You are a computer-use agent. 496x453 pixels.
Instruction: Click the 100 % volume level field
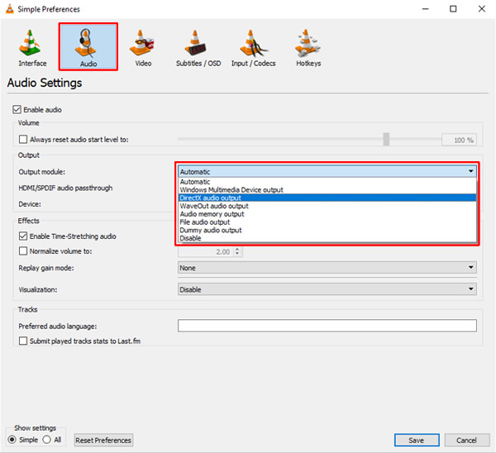coord(459,140)
